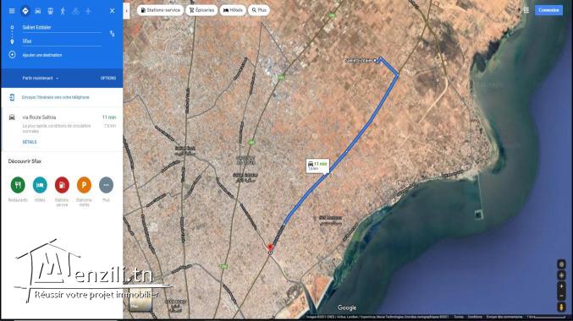This screenshot has height=321, width=573.
Task: Choose walking mode icon
Action: coord(63,11)
